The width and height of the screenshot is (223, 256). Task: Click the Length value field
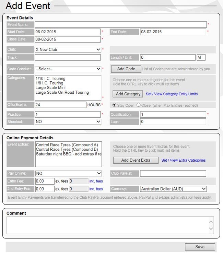[x=168, y=57]
